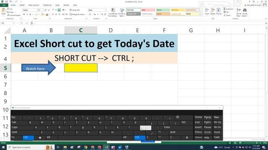
Task: Click the fx Insert Function icon
Action: tap(32, 23)
